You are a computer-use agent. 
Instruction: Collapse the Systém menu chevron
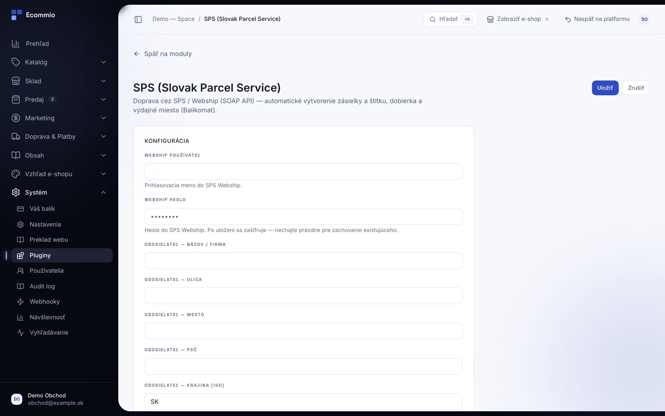point(103,192)
